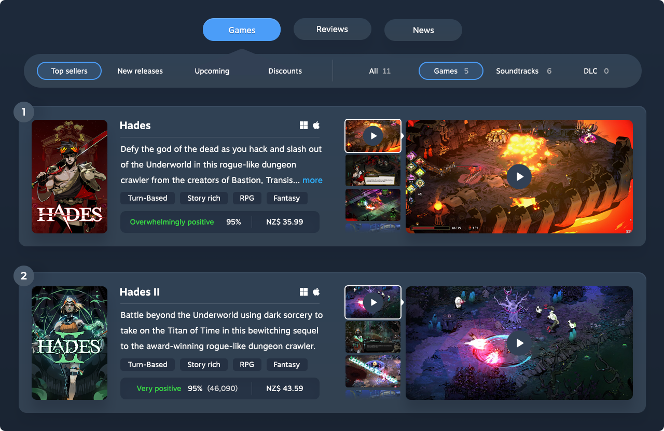Click the NZ$ 35.99 price
Image resolution: width=664 pixels, height=431 pixels.
285,222
